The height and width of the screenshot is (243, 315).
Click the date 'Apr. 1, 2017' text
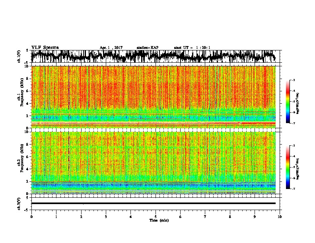click(x=111, y=48)
